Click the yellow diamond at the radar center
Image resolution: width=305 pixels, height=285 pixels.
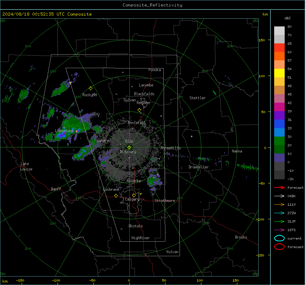click(129, 148)
